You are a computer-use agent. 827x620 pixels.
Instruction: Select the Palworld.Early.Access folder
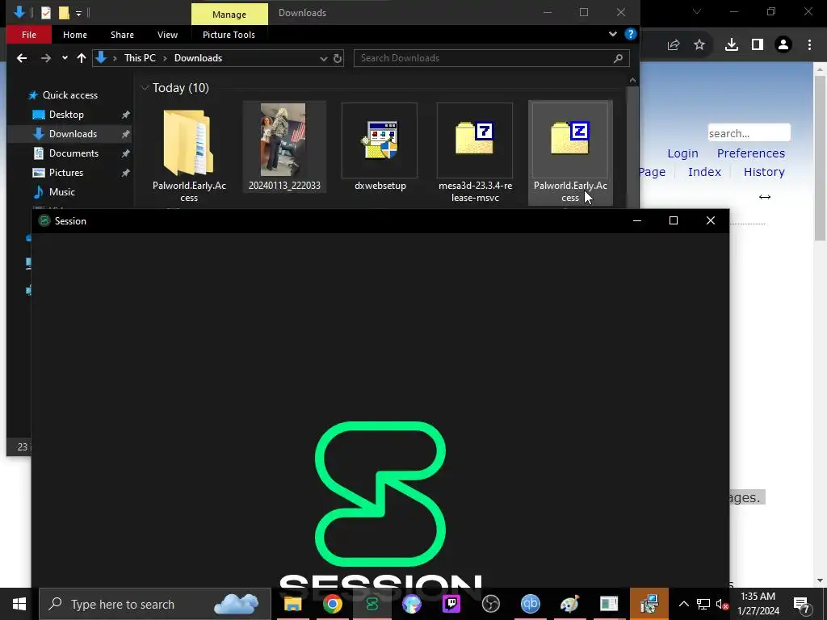coord(189,153)
